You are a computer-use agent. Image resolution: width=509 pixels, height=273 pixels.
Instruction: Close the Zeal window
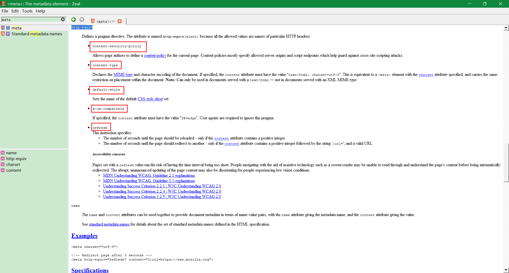(x=501, y=4)
